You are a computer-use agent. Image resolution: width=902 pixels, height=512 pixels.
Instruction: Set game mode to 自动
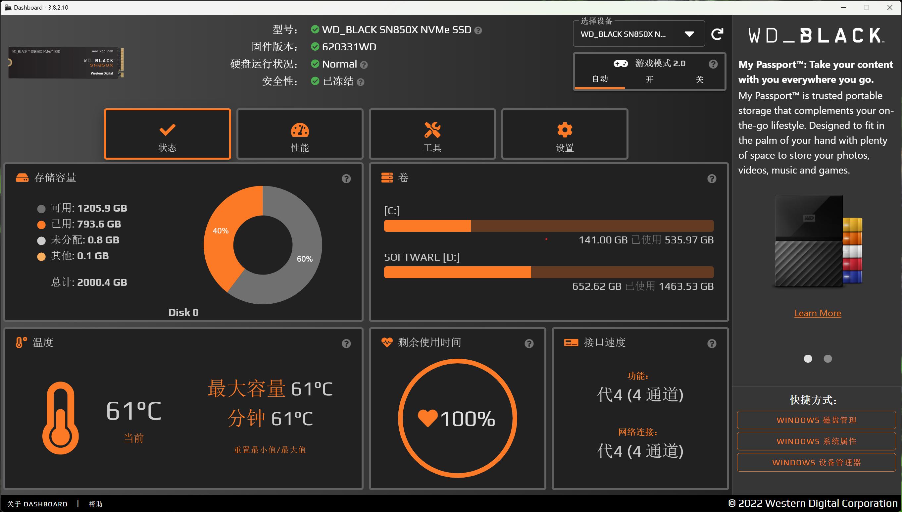click(x=599, y=79)
